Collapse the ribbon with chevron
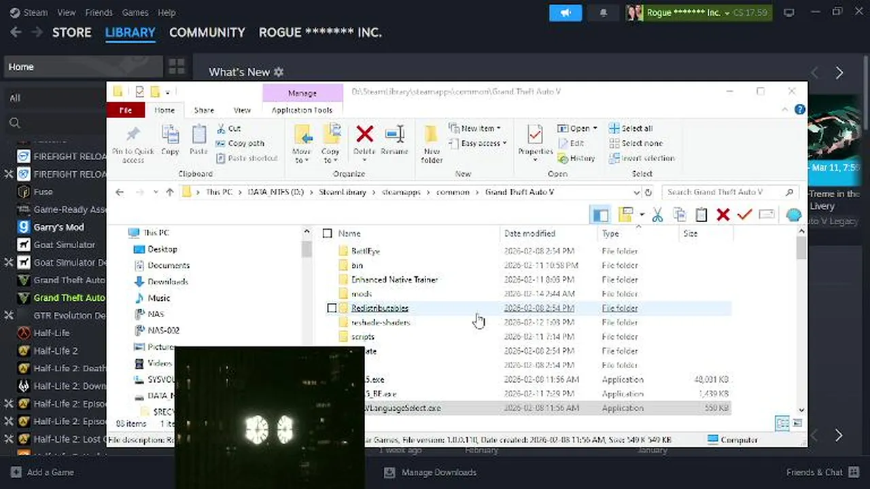The width and height of the screenshot is (870, 489). [786, 109]
